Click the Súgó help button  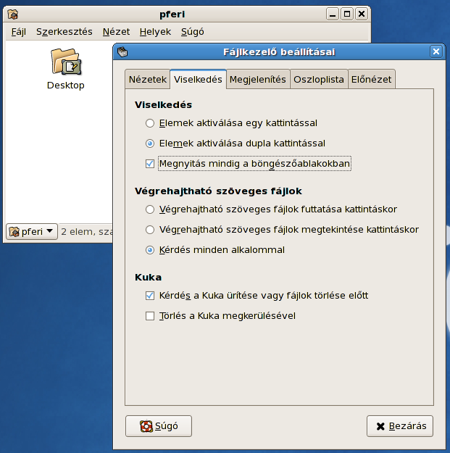[158, 426]
